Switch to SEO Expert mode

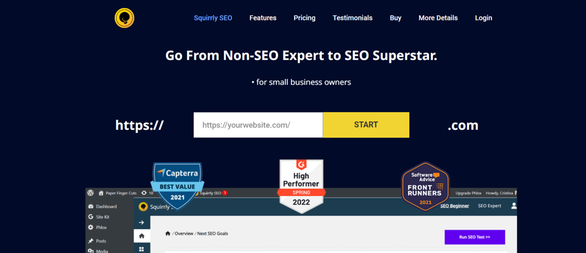tap(489, 206)
